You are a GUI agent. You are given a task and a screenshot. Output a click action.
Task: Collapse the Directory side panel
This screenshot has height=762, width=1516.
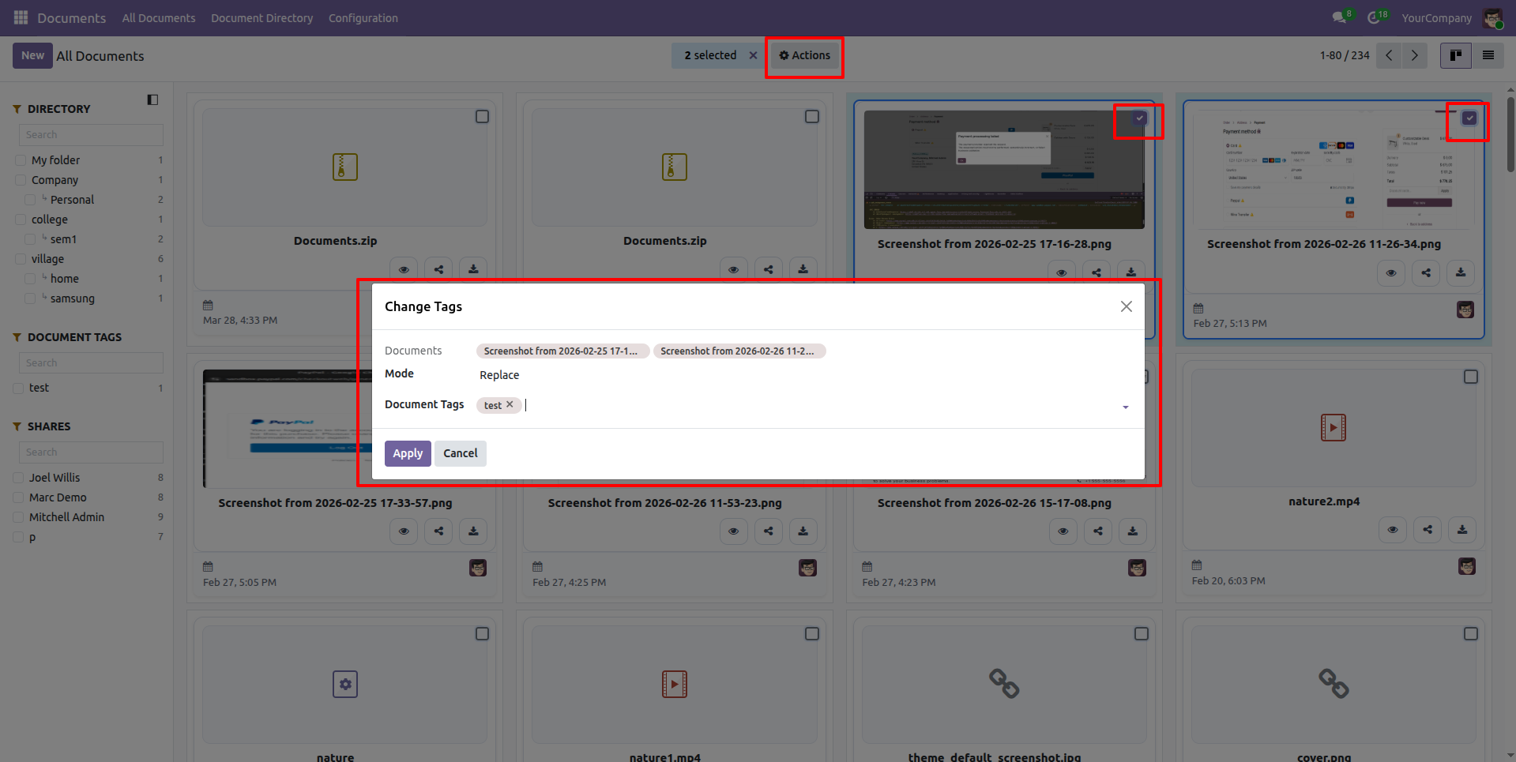point(152,99)
